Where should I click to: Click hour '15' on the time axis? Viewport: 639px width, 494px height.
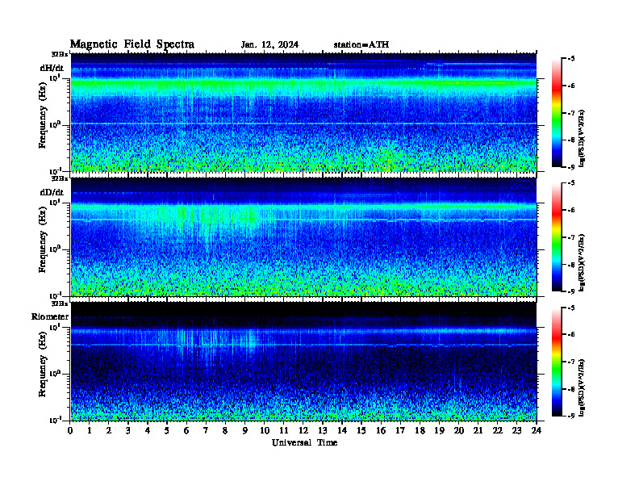[x=361, y=431]
